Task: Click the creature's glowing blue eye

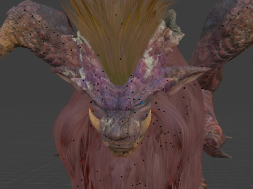Action: click(142, 103)
